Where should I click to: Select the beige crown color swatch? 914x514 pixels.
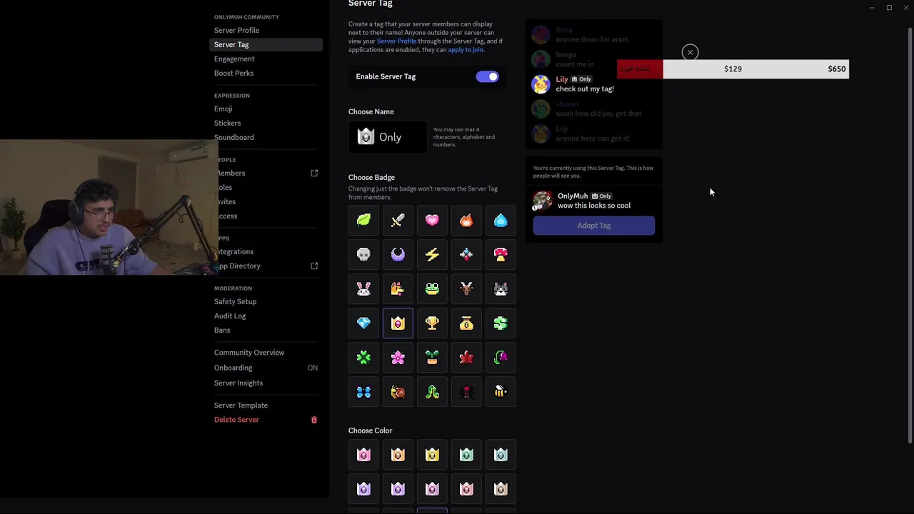point(501,489)
